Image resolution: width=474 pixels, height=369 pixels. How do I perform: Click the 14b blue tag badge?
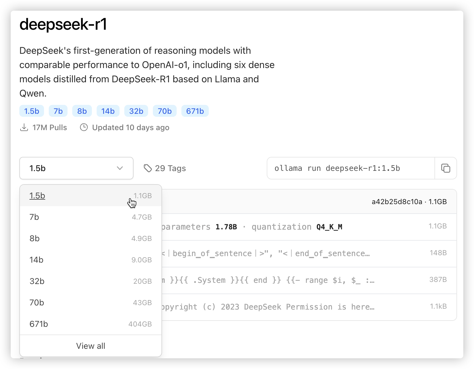click(x=108, y=111)
